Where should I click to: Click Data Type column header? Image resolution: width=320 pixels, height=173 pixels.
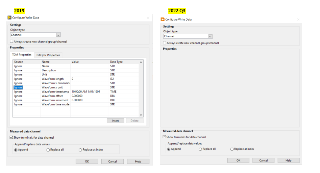124,62
